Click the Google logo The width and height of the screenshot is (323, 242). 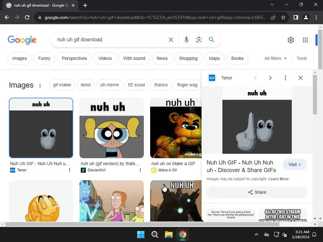22,40
